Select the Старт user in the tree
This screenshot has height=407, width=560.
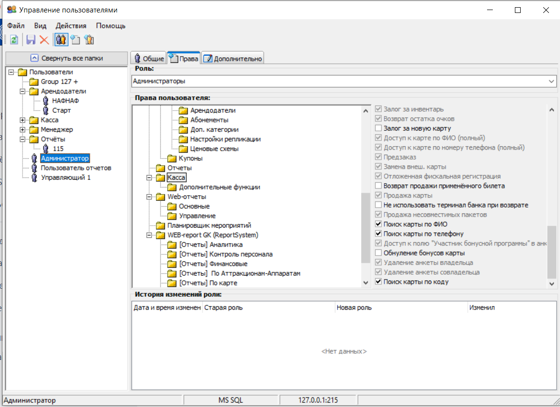point(61,111)
